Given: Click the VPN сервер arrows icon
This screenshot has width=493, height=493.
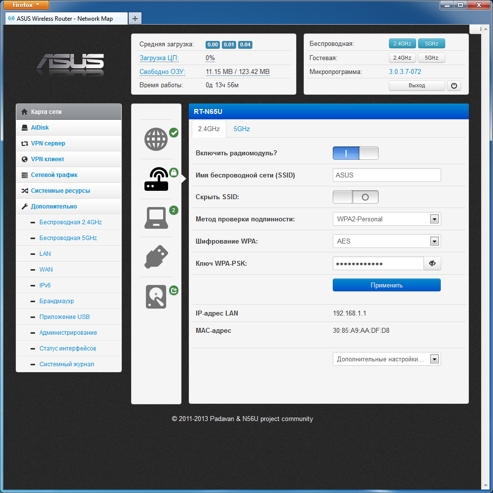Looking at the screenshot, I should click(x=24, y=143).
